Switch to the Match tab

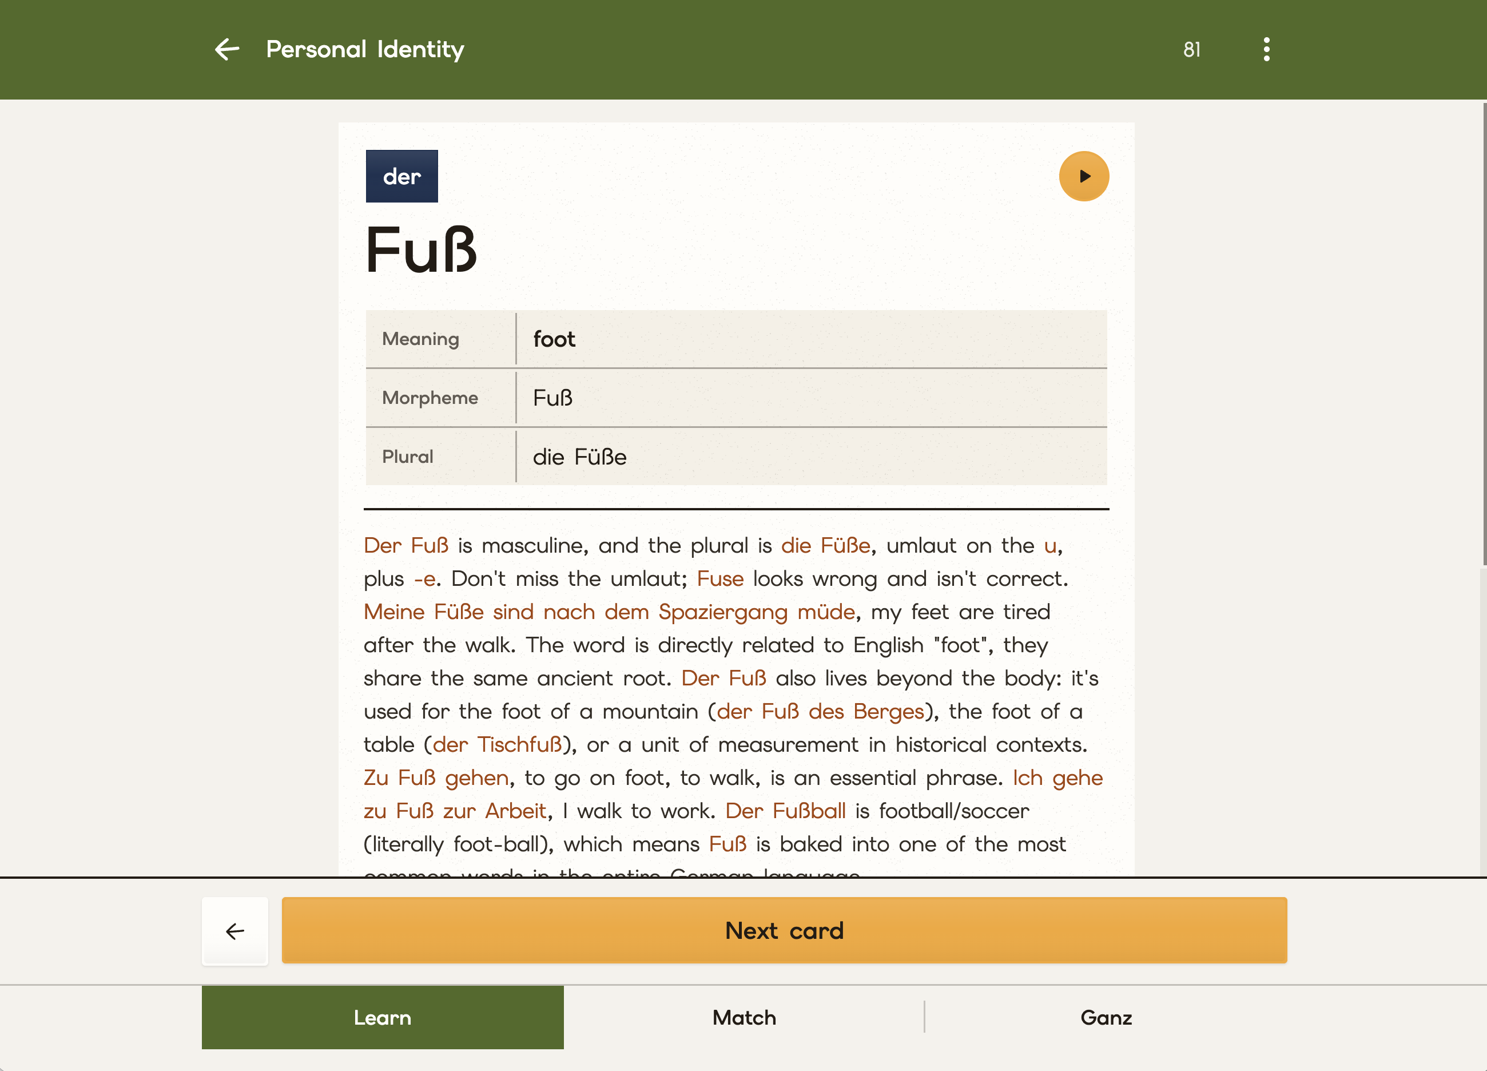744,1017
